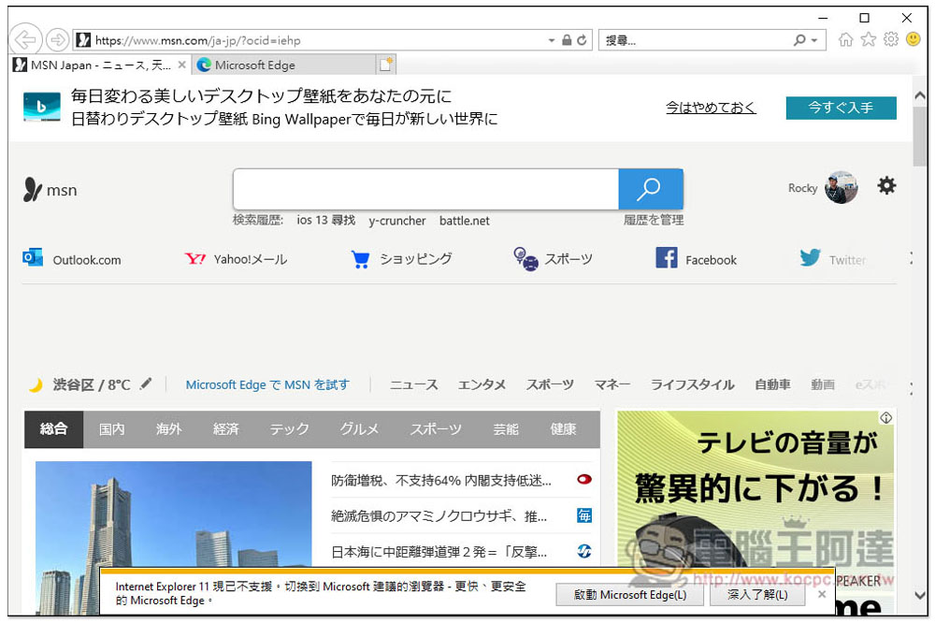Open the Twitter shortcut
This screenshot has width=935, height=623.
pos(832,259)
